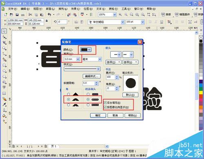Select the middle round line cap radio

click(x=88, y=100)
